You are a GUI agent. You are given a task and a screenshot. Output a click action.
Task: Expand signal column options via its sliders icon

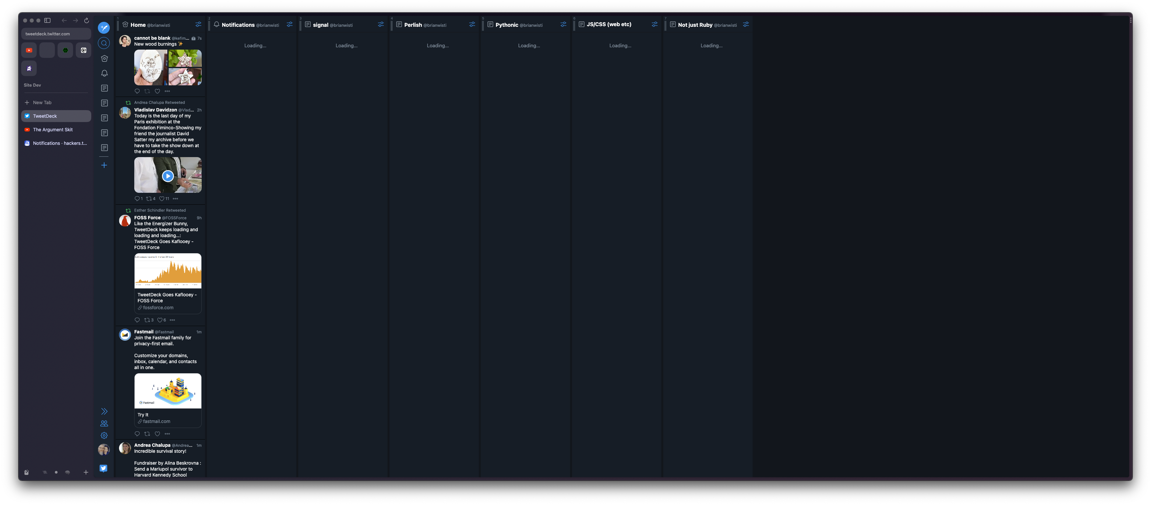tap(381, 24)
